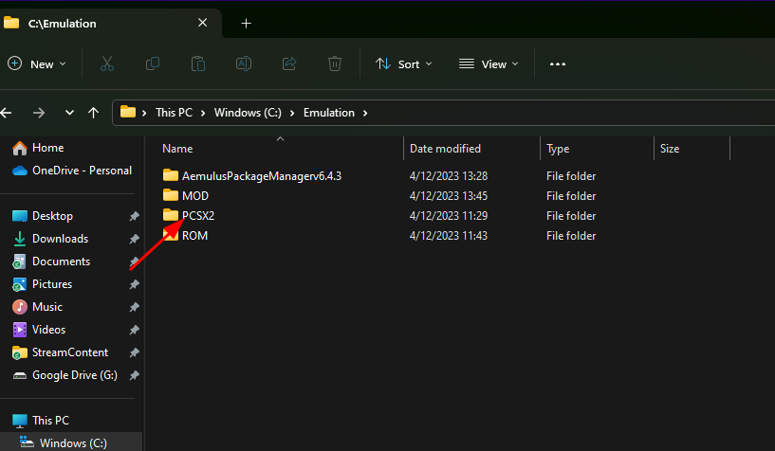Open the New item dropdown

tap(37, 64)
